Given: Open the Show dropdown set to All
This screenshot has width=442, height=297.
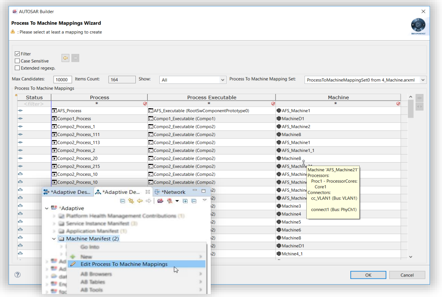Looking at the screenshot, I should [193, 80].
